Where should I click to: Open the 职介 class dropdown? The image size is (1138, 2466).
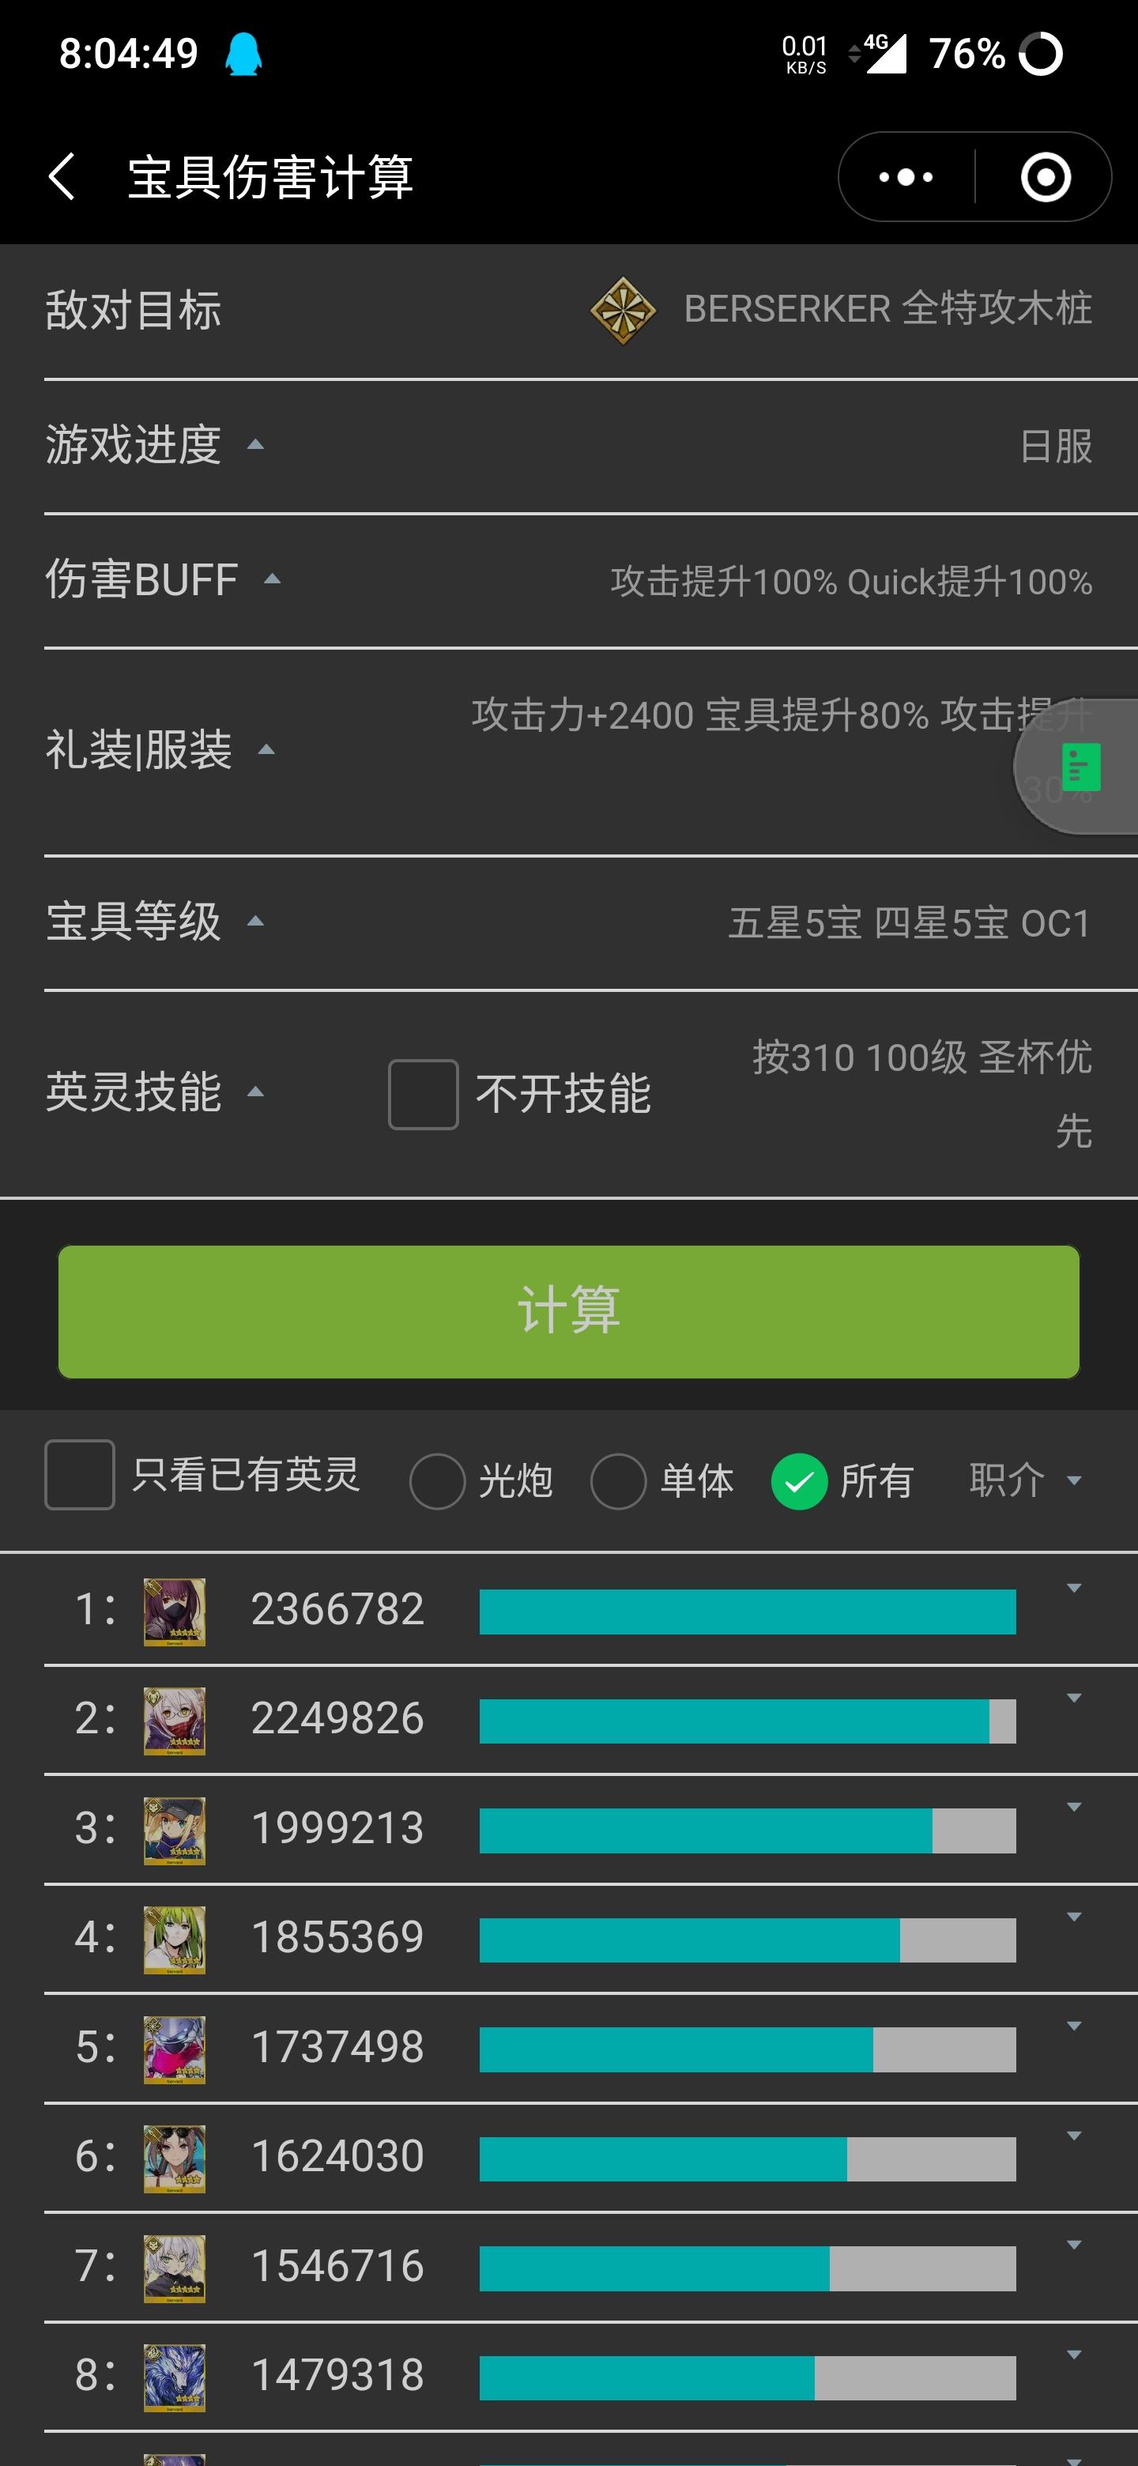pos(1025,1480)
